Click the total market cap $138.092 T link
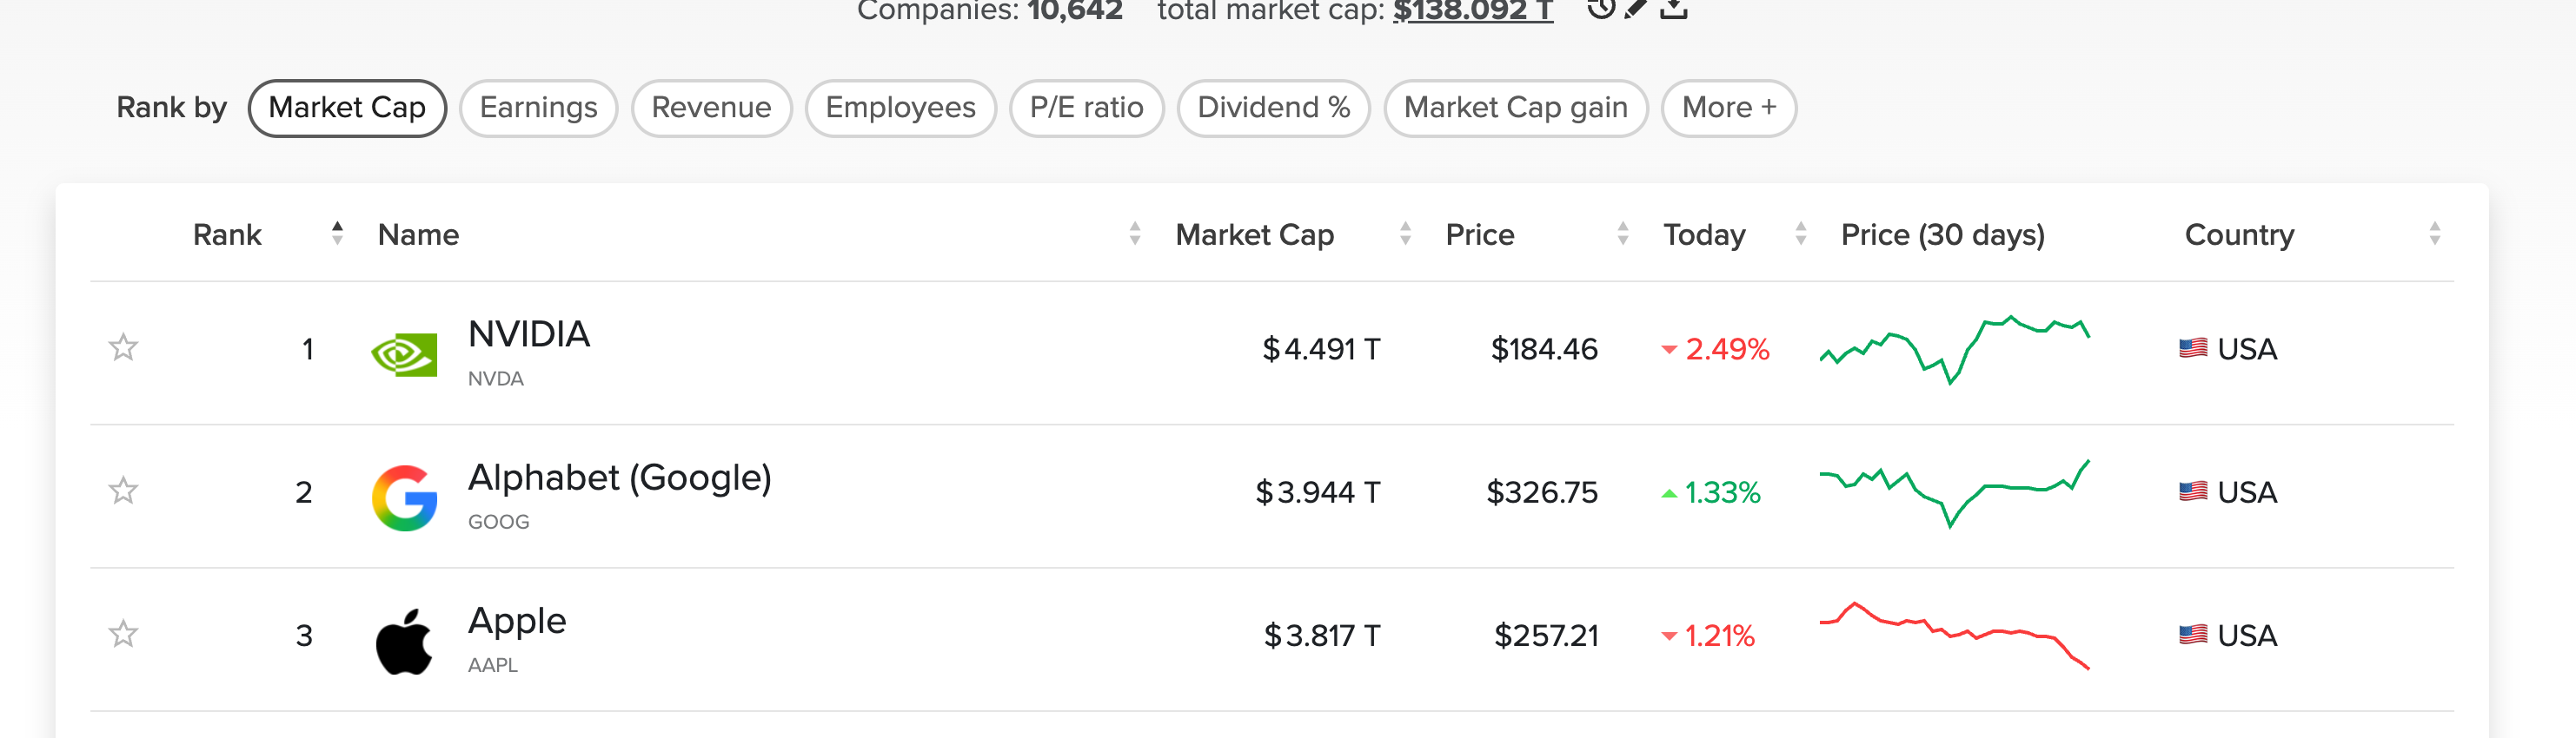 [x=1472, y=10]
